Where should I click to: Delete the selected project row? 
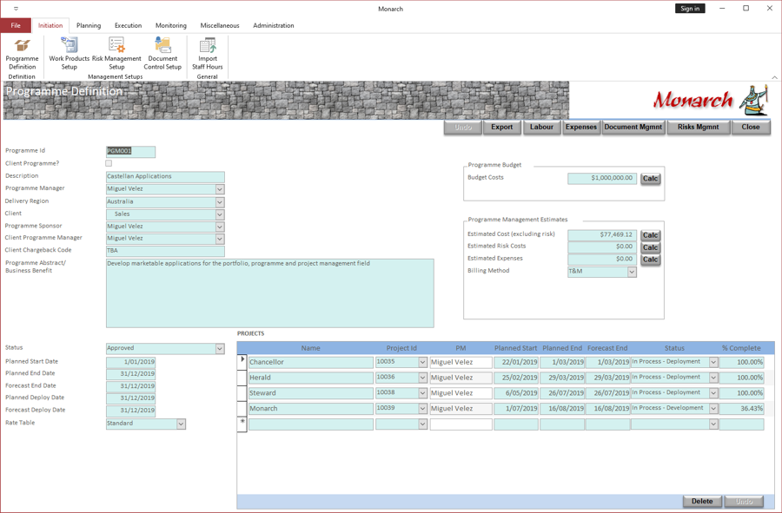point(702,502)
